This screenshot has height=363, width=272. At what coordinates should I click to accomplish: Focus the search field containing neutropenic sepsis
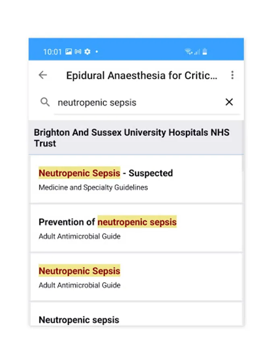137,102
